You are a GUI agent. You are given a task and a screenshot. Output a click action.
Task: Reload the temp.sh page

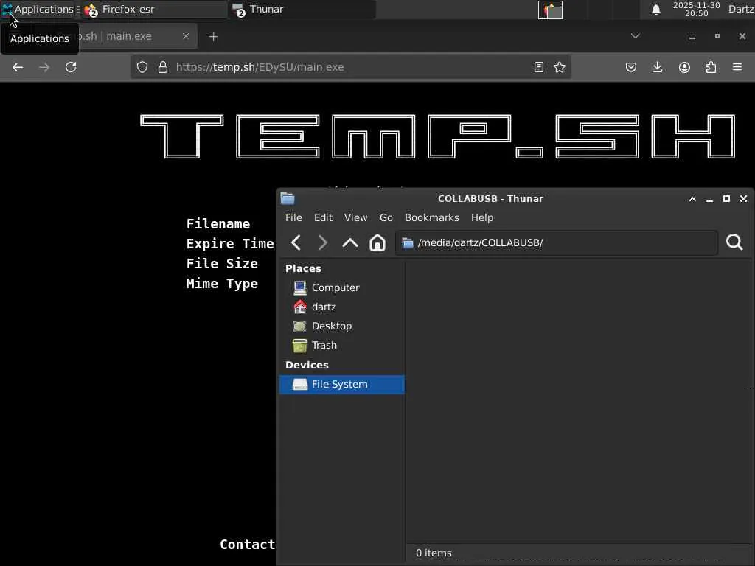click(71, 67)
